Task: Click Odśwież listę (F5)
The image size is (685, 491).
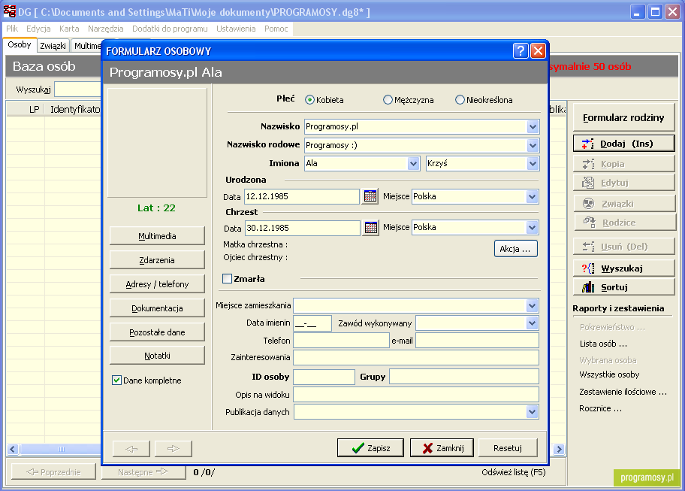Action: coord(514,472)
